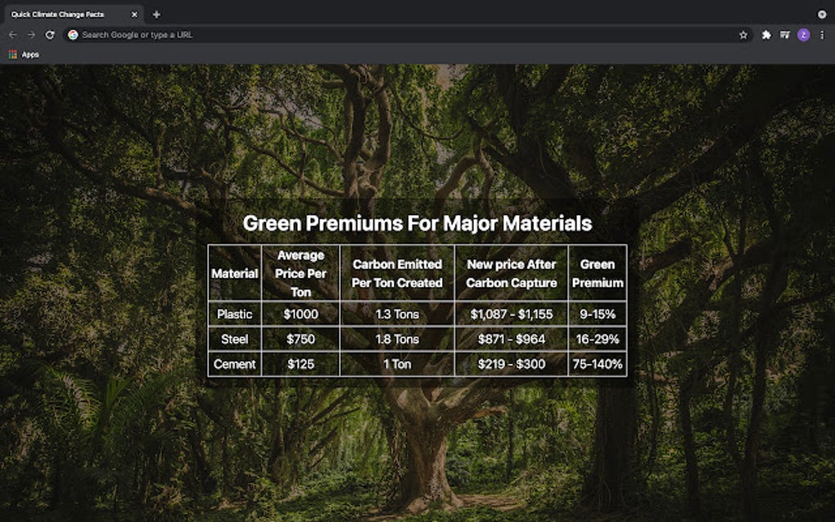Open a new tab with the plus button
Image resolution: width=835 pixels, height=522 pixels.
[x=156, y=14]
